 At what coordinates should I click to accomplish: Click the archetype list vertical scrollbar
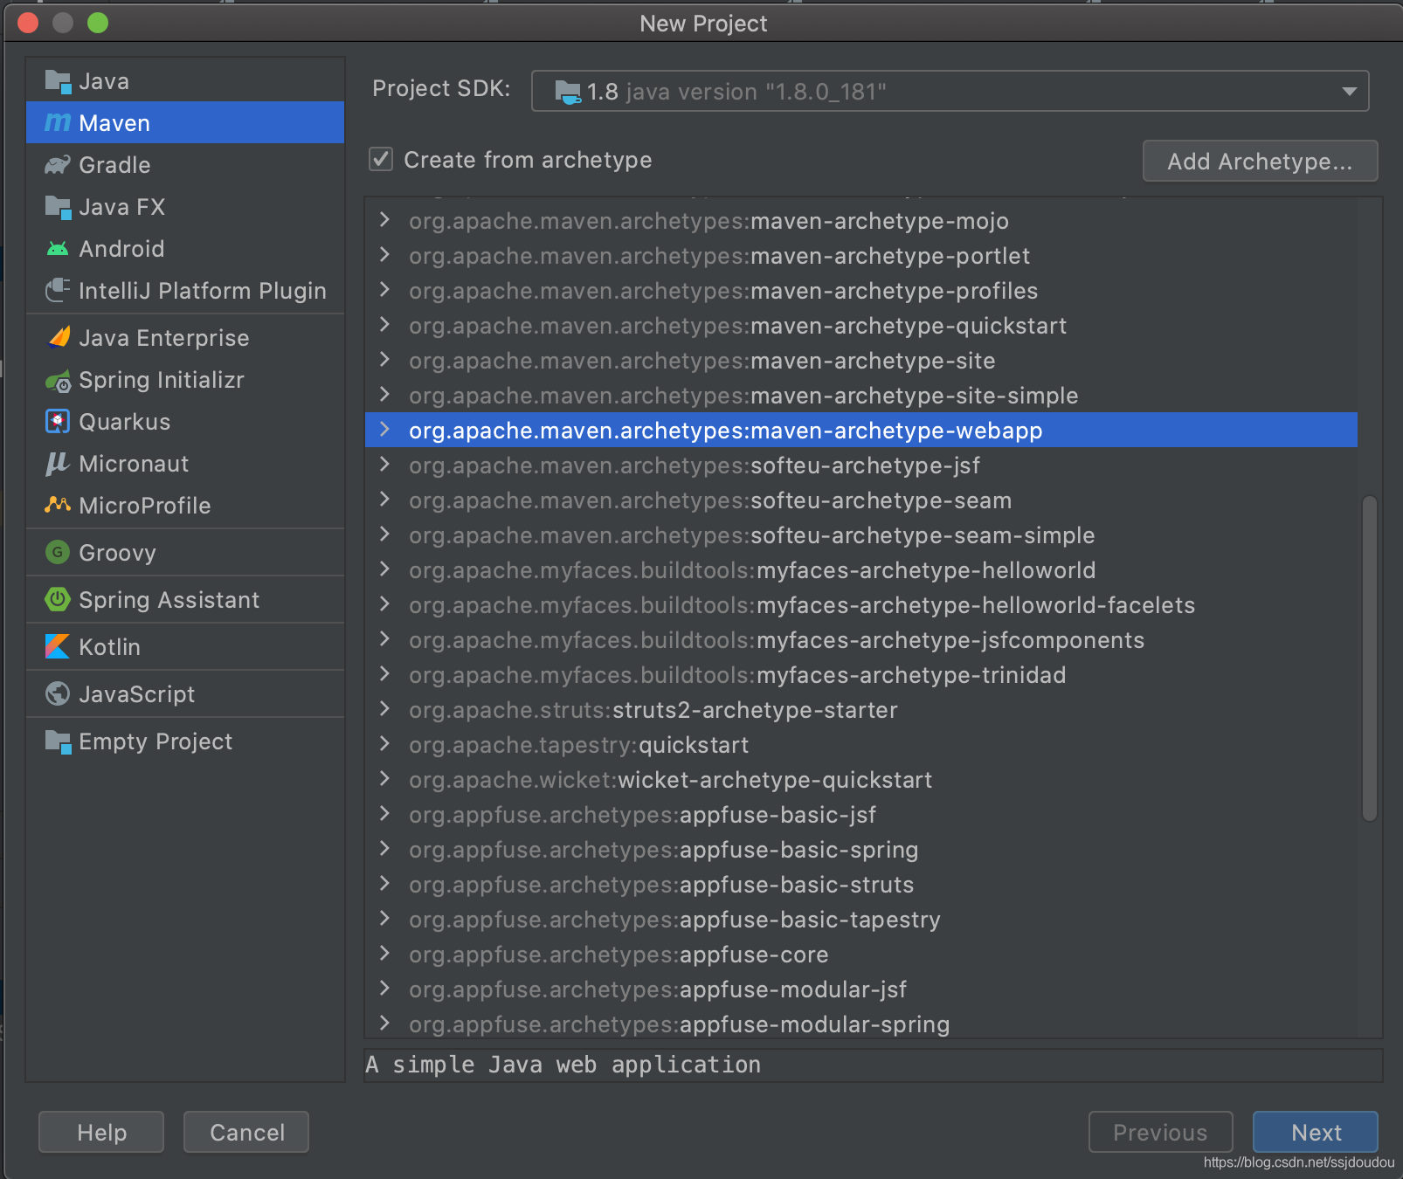1369,658
